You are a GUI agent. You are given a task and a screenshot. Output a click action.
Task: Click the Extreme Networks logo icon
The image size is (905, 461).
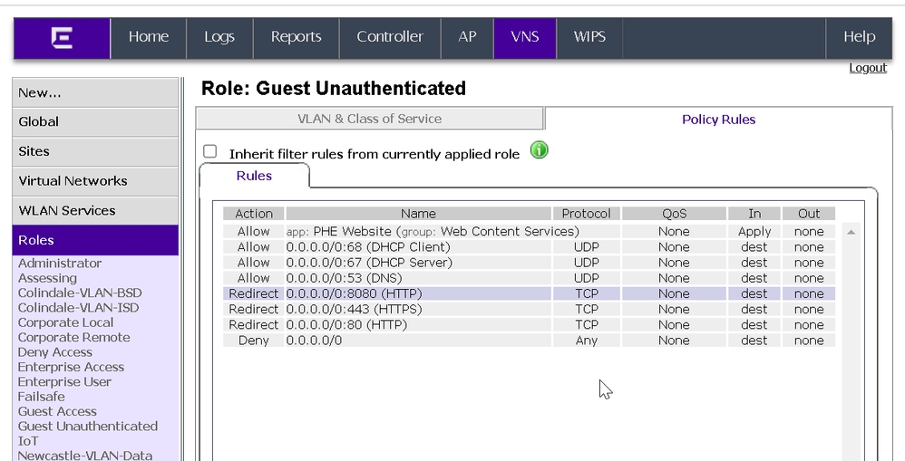click(62, 37)
